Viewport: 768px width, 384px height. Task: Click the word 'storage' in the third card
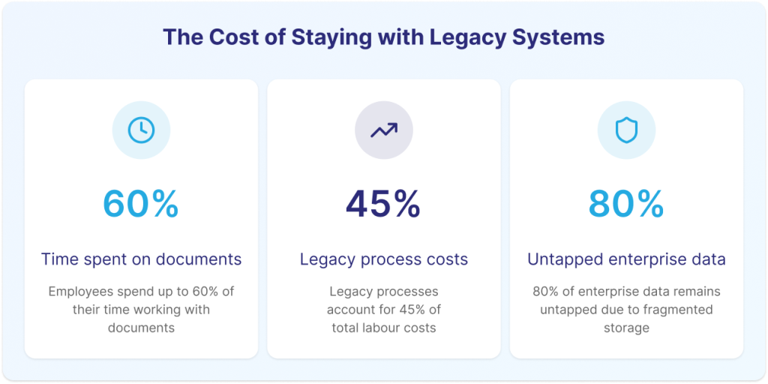pos(626,328)
